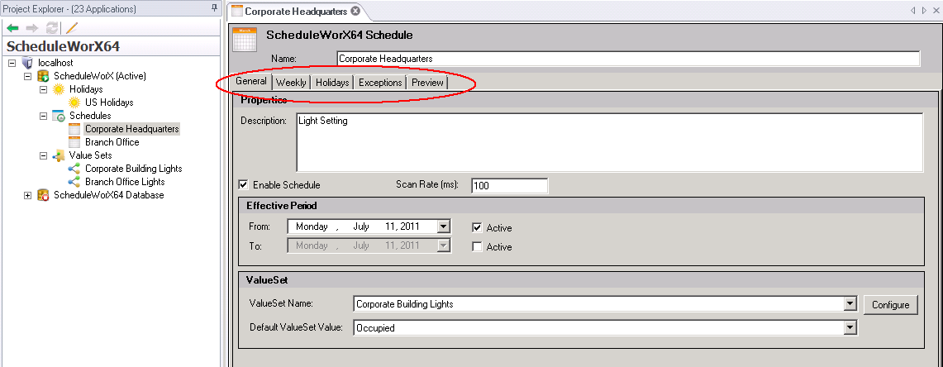This screenshot has height=367, width=943.
Task: Open the ValueSet Name dropdown
Action: coord(850,304)
